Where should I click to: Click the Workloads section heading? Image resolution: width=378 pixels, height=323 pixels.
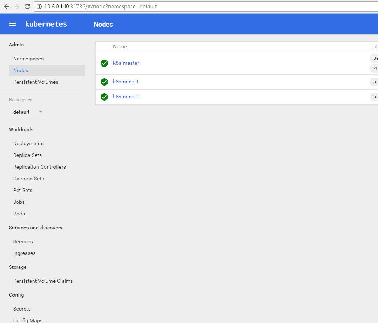[x=21, y=129]
